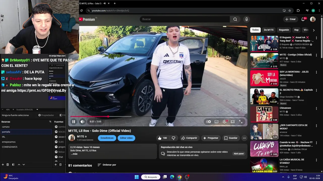Open the media control icon in the browser toolbar
Screen dimensions: 323x181
pos(307,11)
